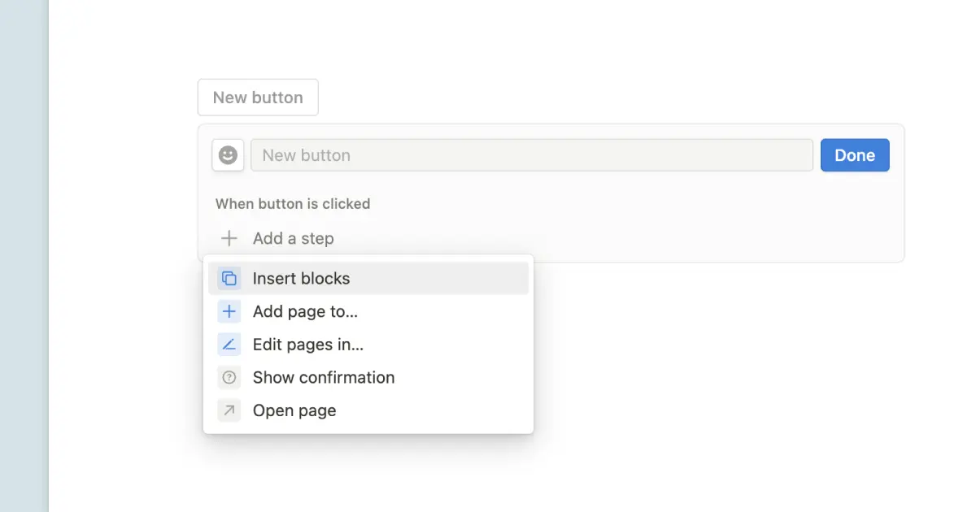Select Open page from the list

click(x=294, y=410)
